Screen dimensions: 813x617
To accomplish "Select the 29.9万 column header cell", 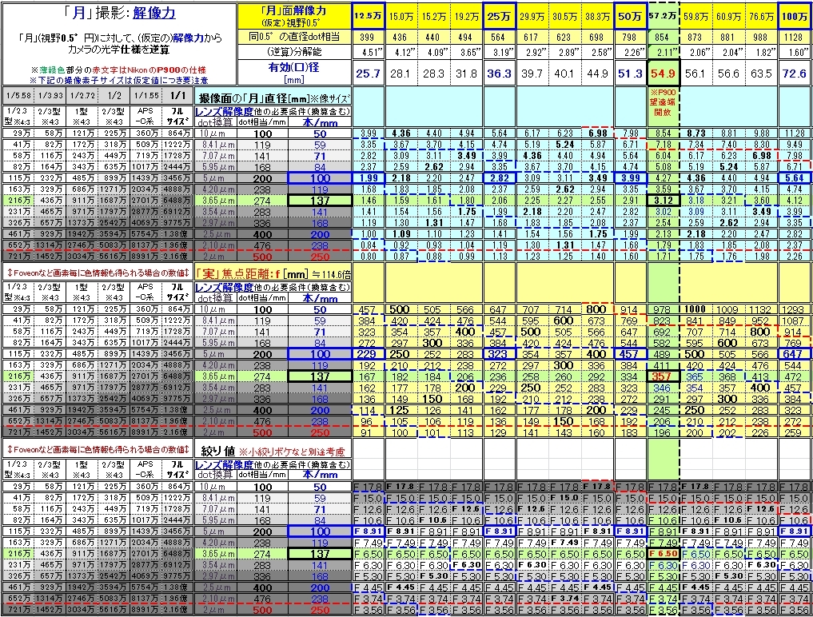I will (532, 16).
